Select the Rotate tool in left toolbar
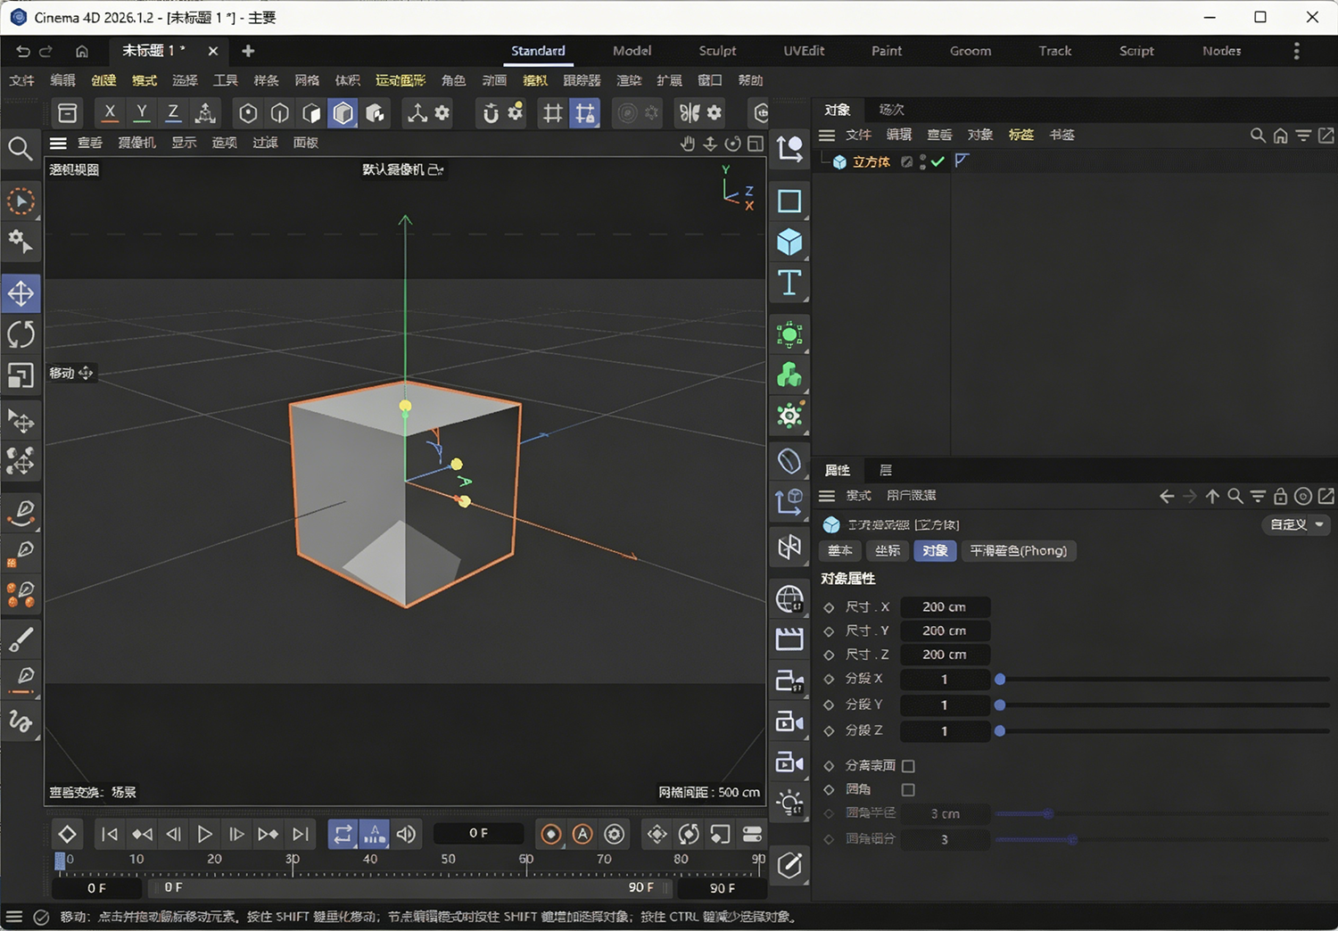This screenshot has height=931, width=1338. (21, 334)
